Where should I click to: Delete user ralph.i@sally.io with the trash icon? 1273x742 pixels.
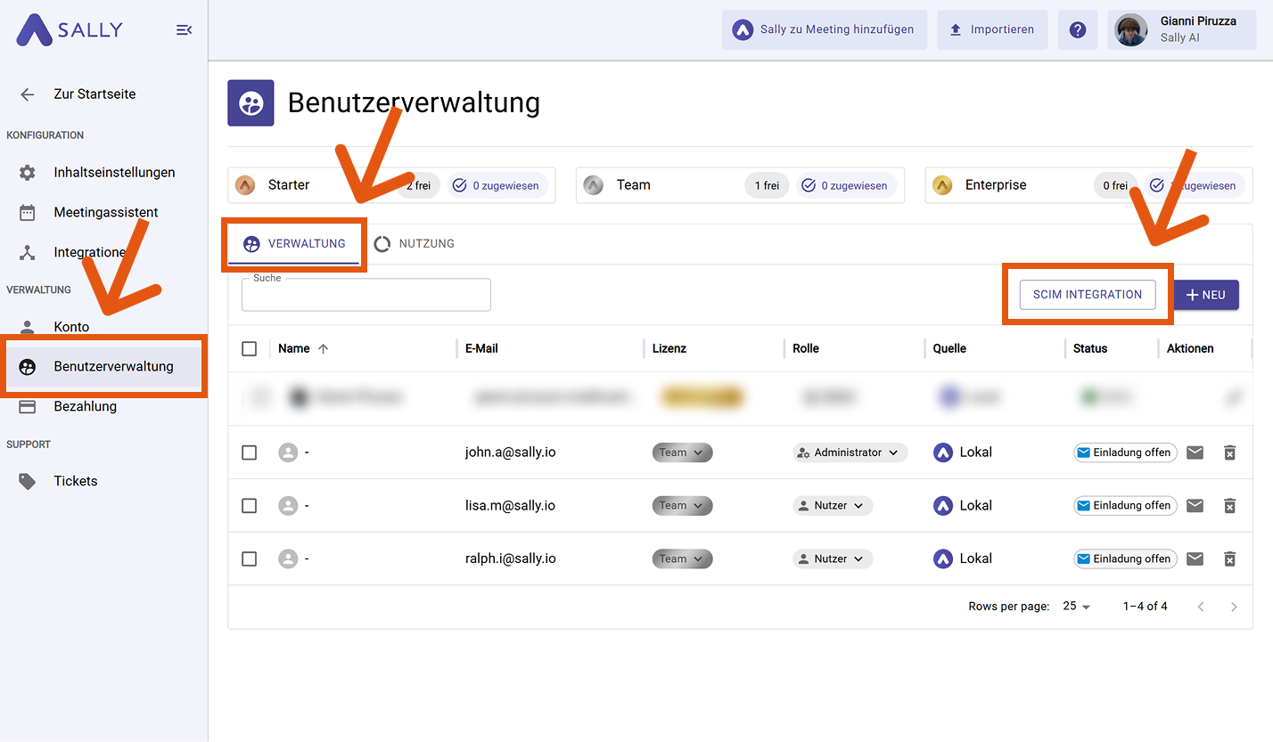pyautogui.click(x=1229, y=559)
